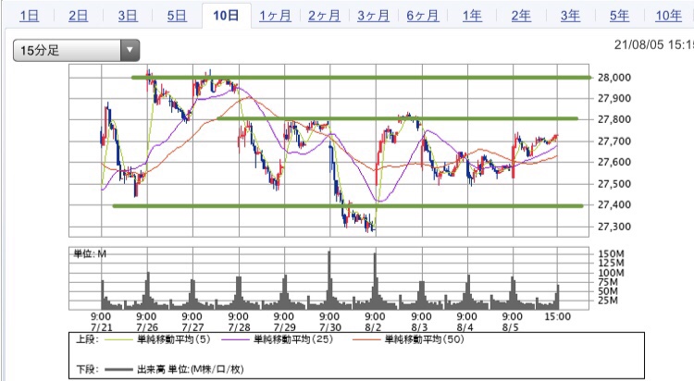Click the 8/2 opening volume spike bar

(x=376, y=281)
